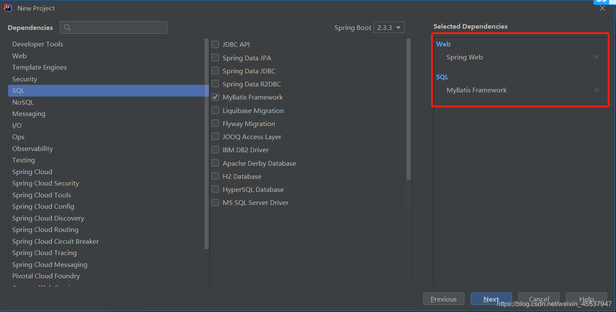Click the SQL group header in Selected Dependencies
Screen dimensions: 616x312
442,77
